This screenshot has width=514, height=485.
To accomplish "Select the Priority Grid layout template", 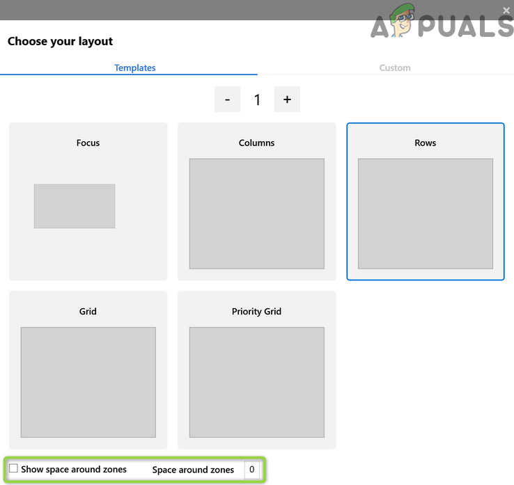I will [257, 370].
